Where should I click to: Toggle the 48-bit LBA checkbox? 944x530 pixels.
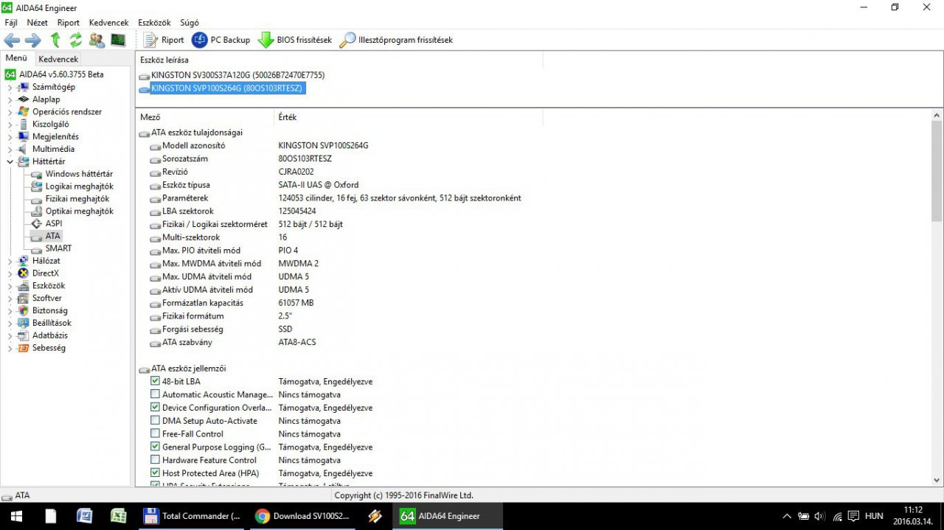coord(155,381)
